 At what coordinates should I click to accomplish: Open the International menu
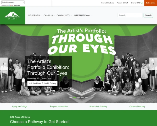coord(83,15)
